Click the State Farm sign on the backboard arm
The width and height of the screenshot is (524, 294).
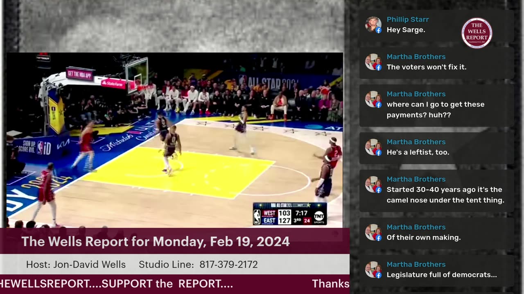point(113,84)
